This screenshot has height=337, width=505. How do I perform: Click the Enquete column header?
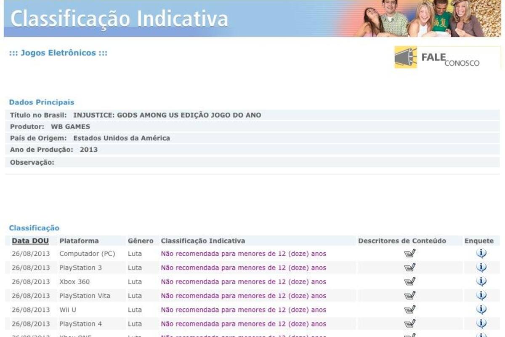tap(479, 241)
